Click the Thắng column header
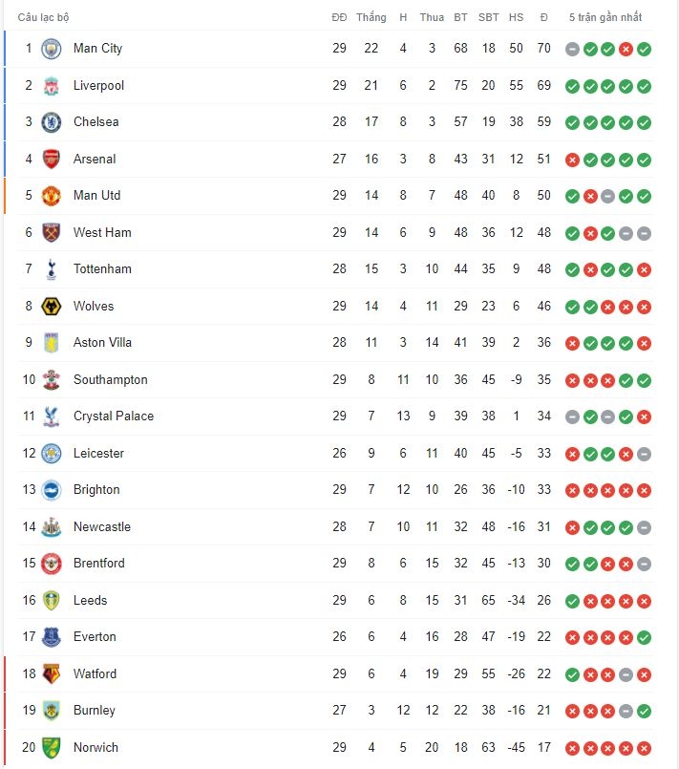The width and height of the screenshot is (679, 769). pos(371,17)
